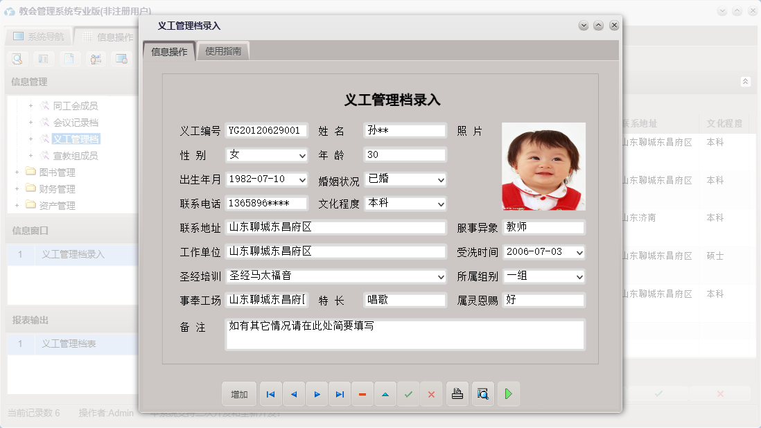Screen dimensions: 761x428
Task: Select the first record navigation icon
Action: [270, 393]
